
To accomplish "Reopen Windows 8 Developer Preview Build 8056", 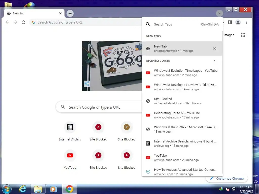I will (182, 87).
